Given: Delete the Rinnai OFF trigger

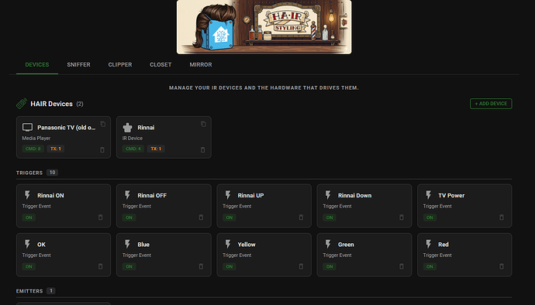Looking at the screenshot, I should coord(201,217).
